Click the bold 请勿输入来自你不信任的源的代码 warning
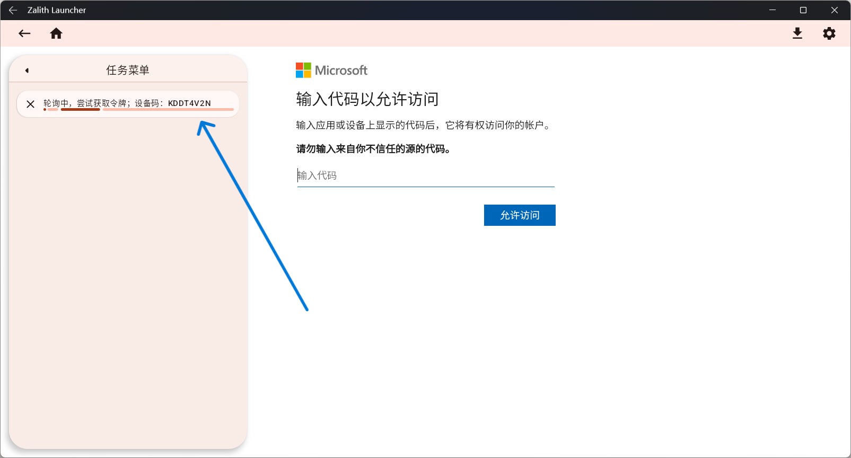 pyautogui.click(x=373, y=149)
